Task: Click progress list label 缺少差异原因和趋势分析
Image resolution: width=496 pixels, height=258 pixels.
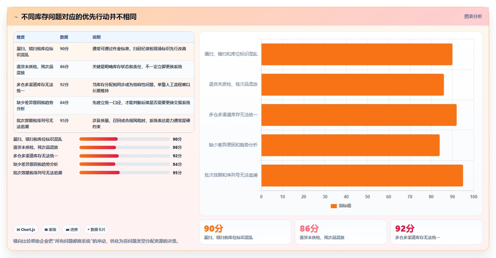Action: [36, 164]
